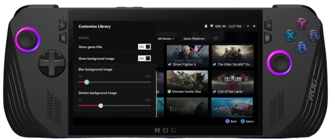The width and height of the screenshot is (335, 139).
Task: Open the Street Fighter 6 game tile
Action: pyautogui.click(x=187, y=55)
